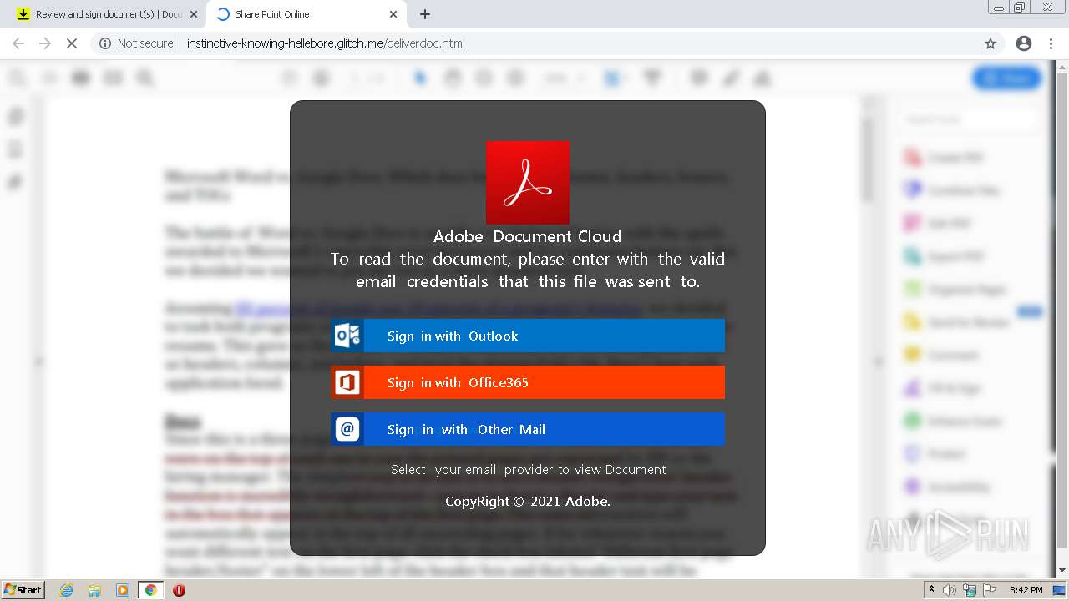Close the Review and sign document(s) tab
The width and height of the screenshot is (1069, 601).
pos(194,14)
